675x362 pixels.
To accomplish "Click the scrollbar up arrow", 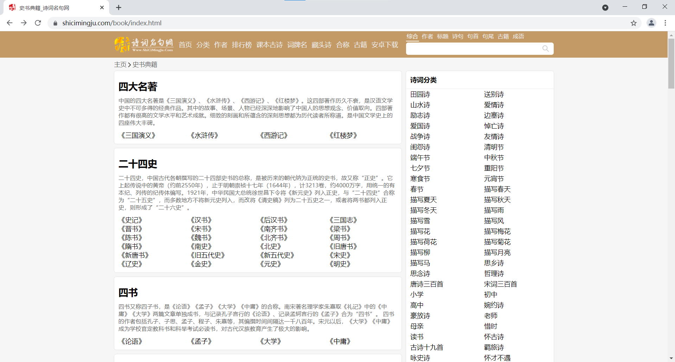I will coord(671,35).
